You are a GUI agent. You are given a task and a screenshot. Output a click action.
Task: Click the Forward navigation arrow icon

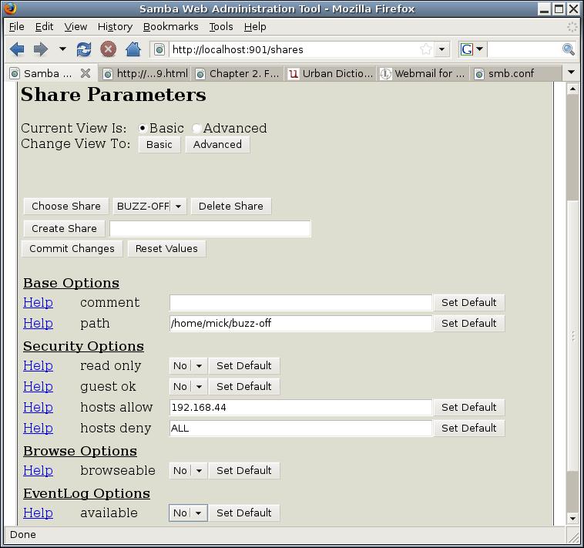(x=40, y=49)
